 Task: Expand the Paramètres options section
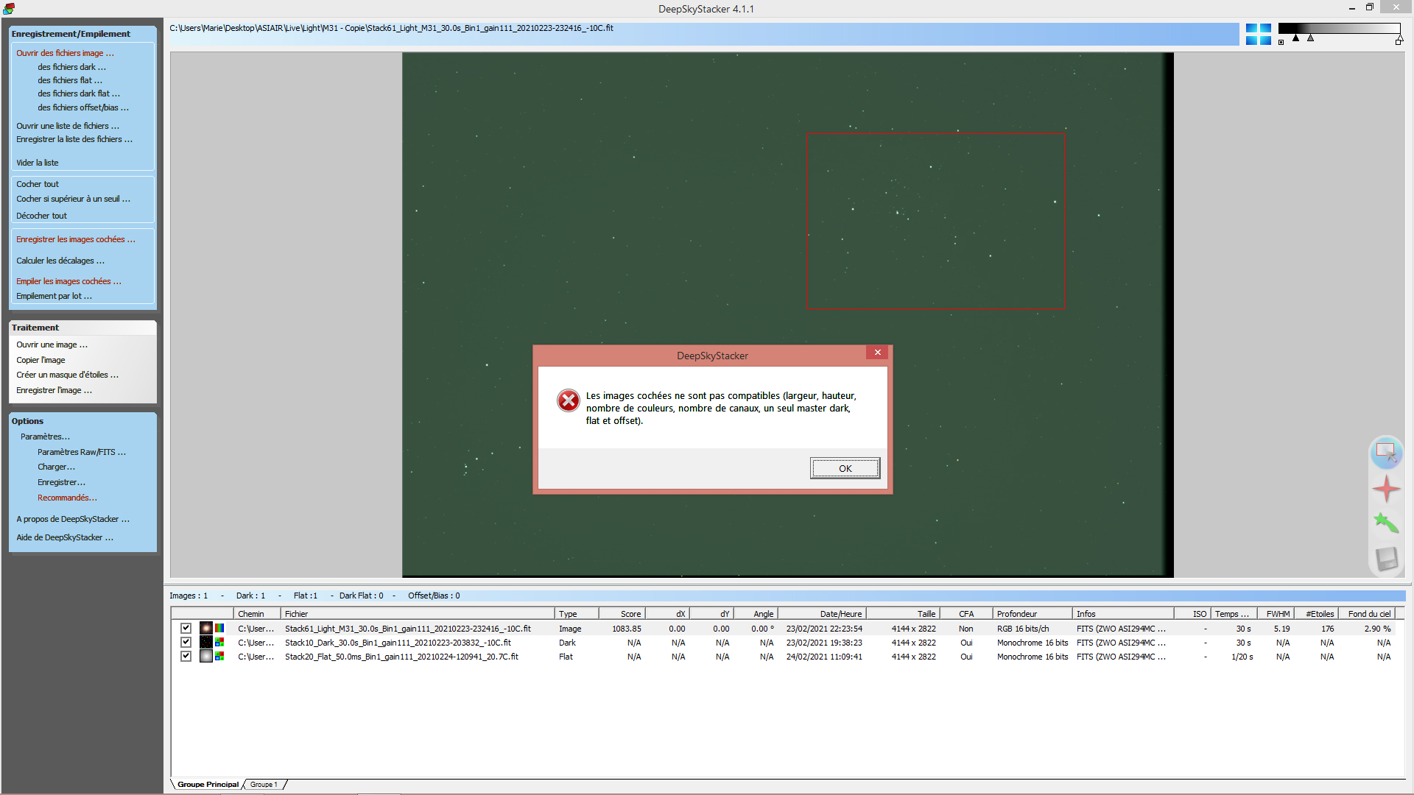(45, 437)
